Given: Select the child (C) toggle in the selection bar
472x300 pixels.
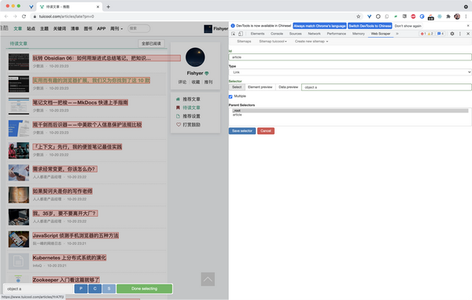Looking at the screenshot, I should coord(95,288).
